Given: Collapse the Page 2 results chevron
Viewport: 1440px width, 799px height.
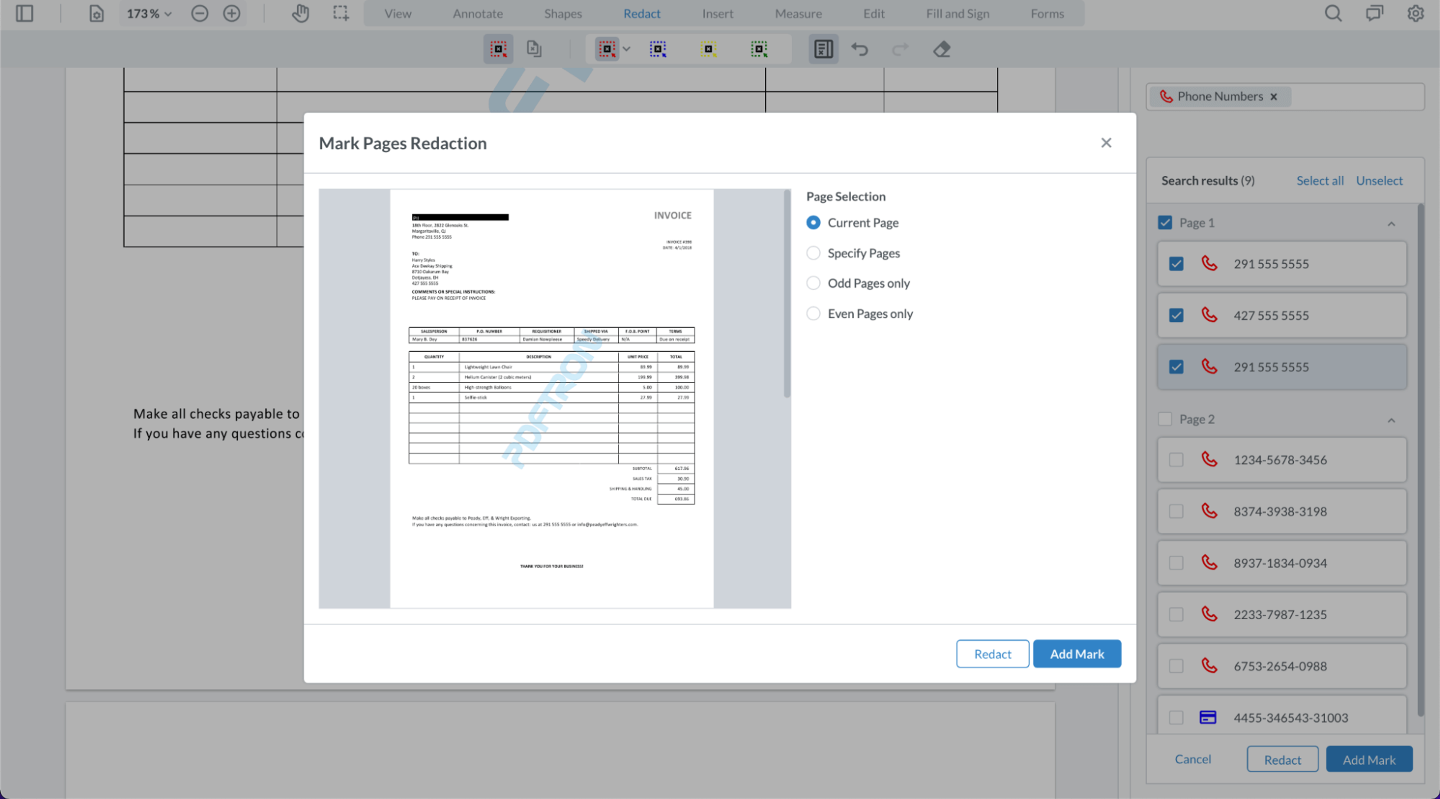Looking at the screenshot, I should pos(1391,420).
